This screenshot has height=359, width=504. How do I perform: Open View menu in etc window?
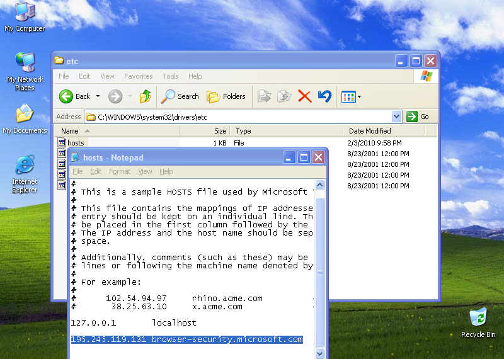[x=107, y=76]
